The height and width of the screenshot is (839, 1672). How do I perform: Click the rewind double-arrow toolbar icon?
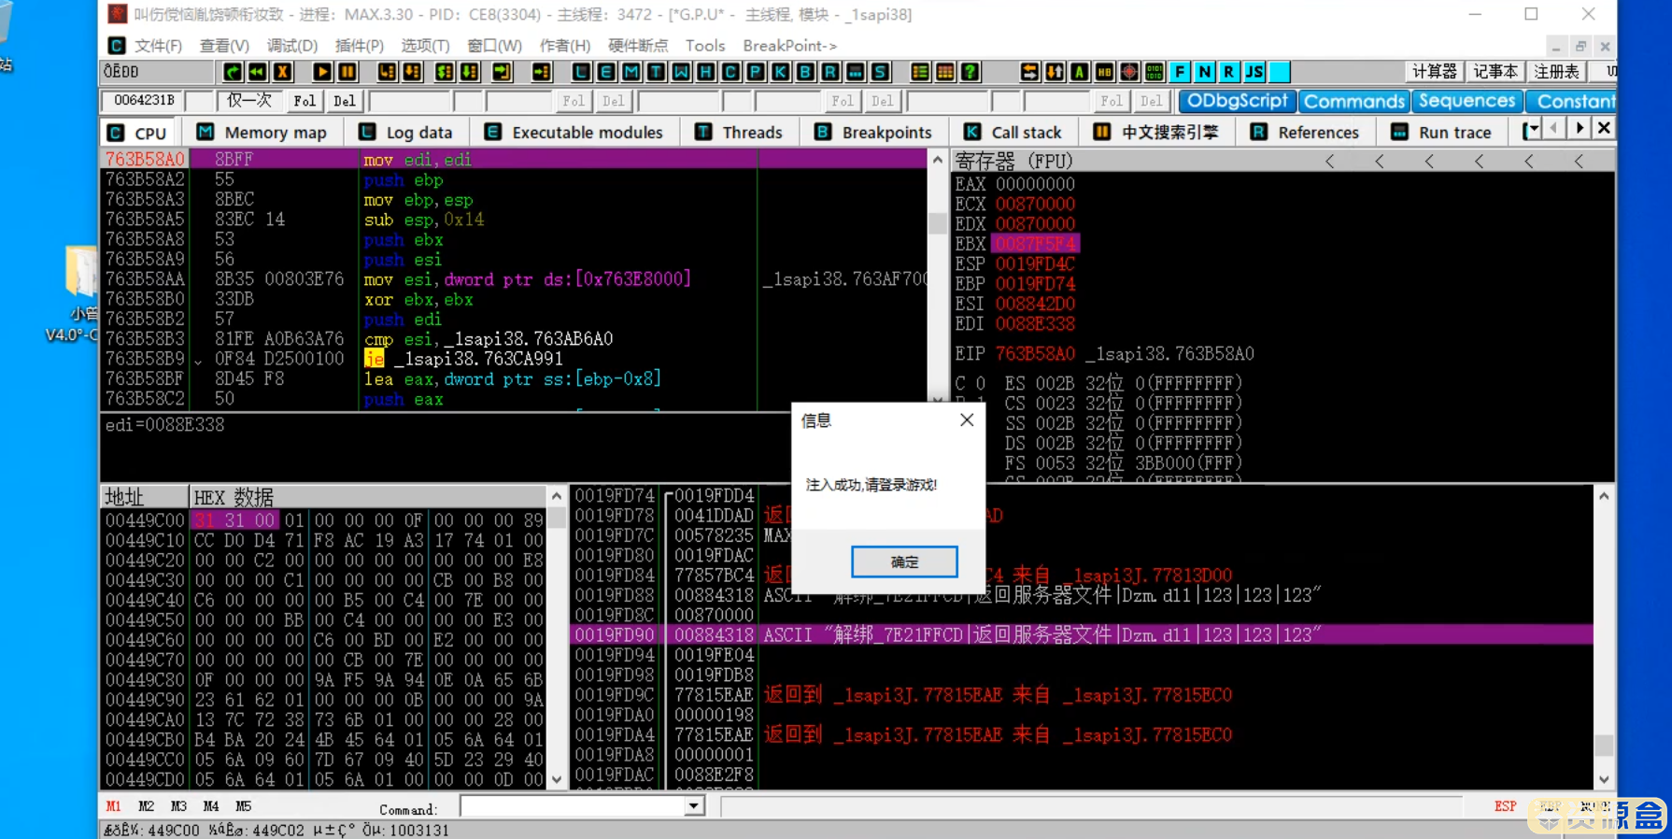tap(257, 72)
